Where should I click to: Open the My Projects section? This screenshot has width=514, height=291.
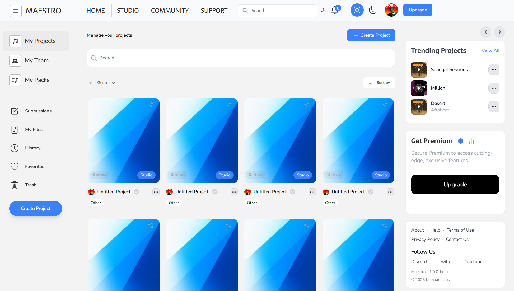tap(40, 41)
